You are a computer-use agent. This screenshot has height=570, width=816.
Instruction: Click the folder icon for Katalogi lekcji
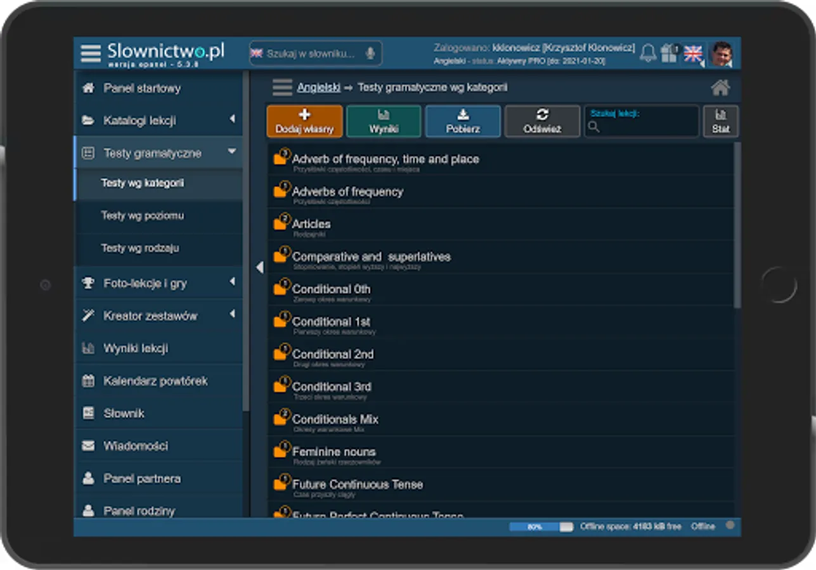[88, 120]
